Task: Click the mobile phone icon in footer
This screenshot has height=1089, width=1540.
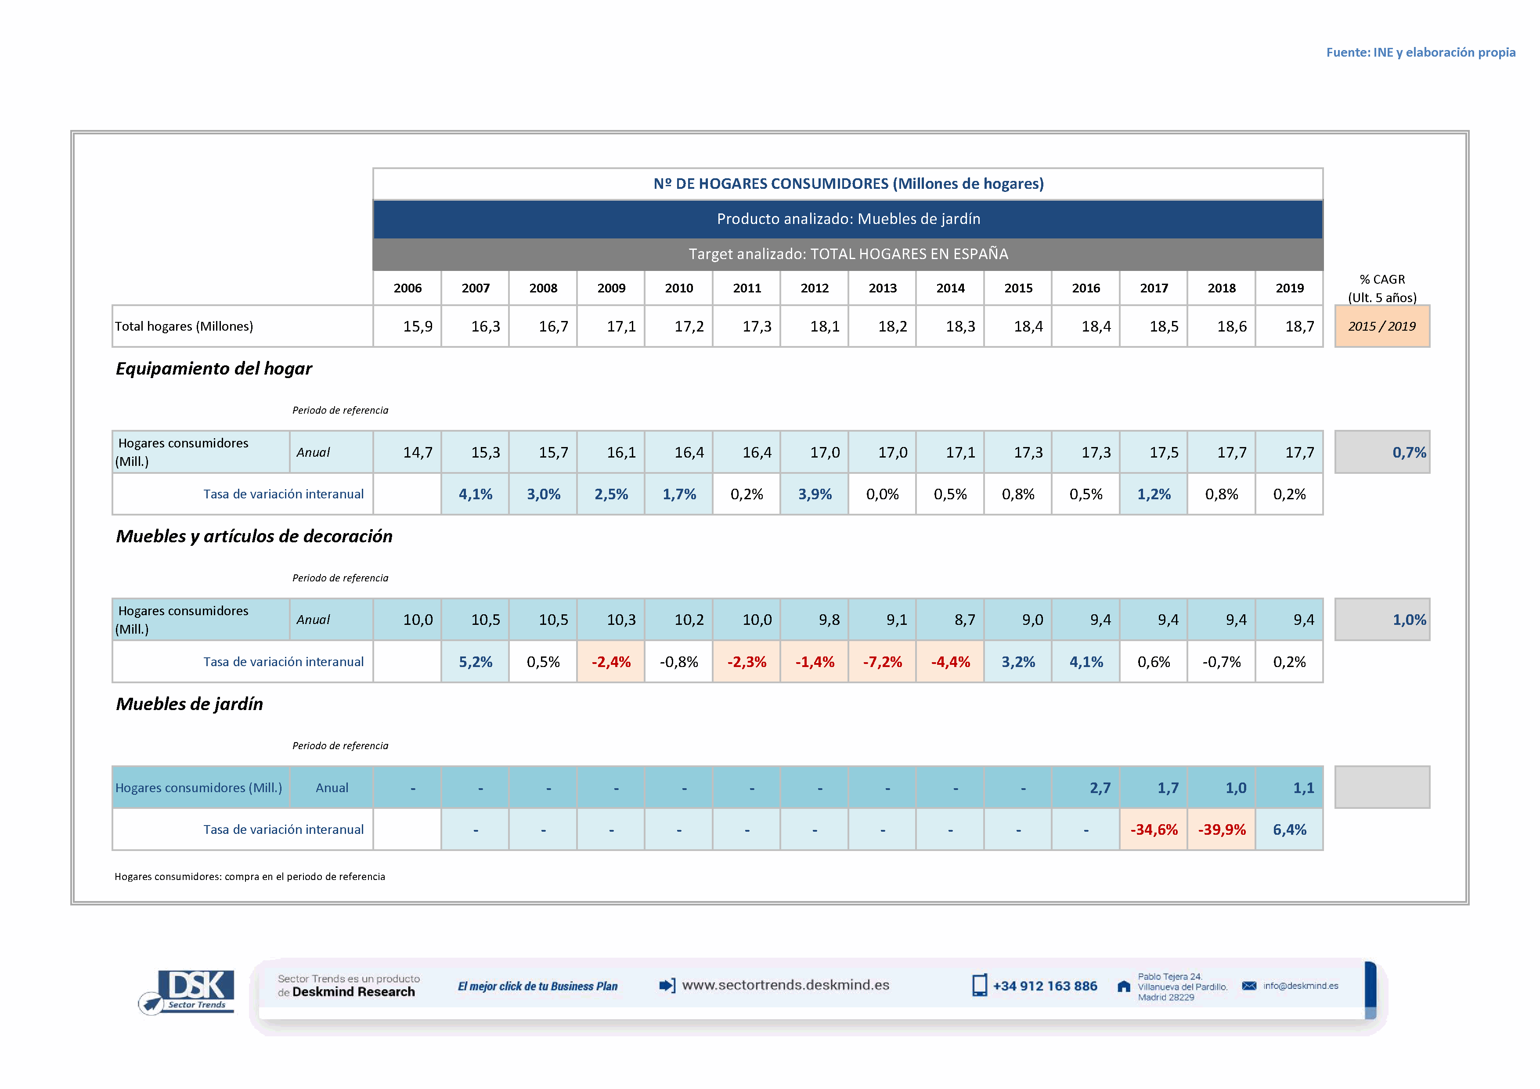Action: pos(979,985)
